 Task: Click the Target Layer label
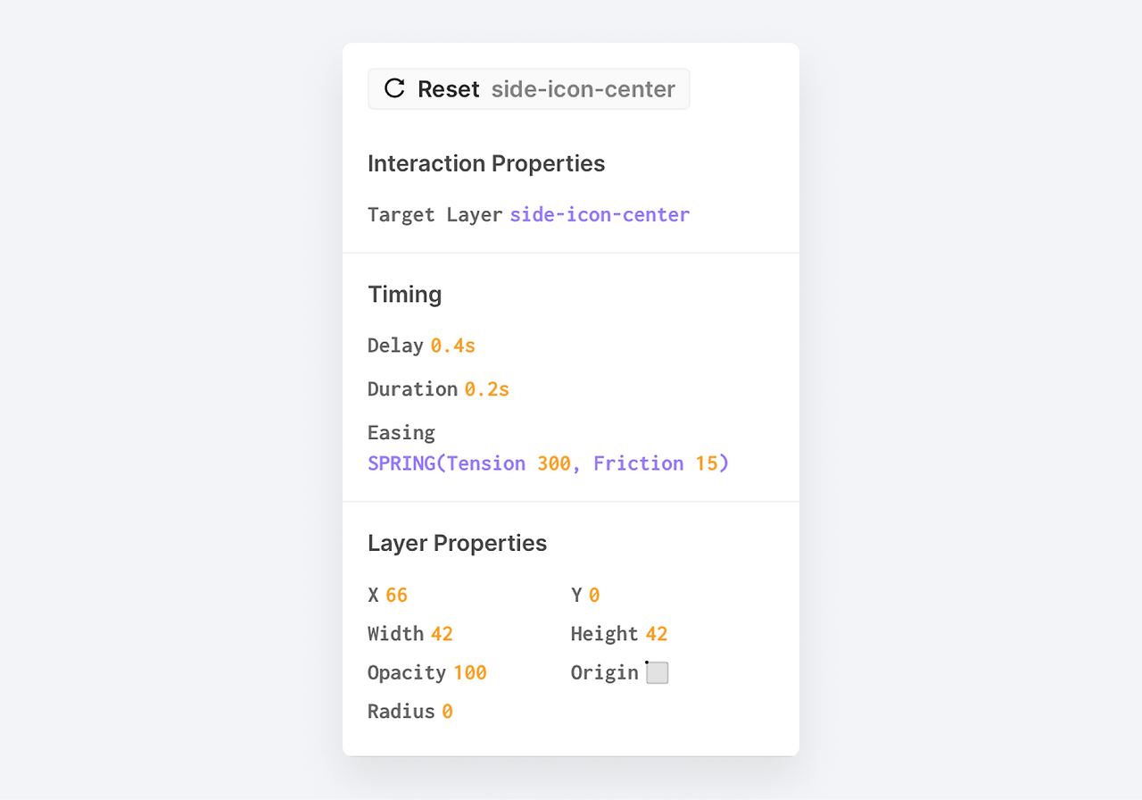pyautogui.click(x=434, y=215)
